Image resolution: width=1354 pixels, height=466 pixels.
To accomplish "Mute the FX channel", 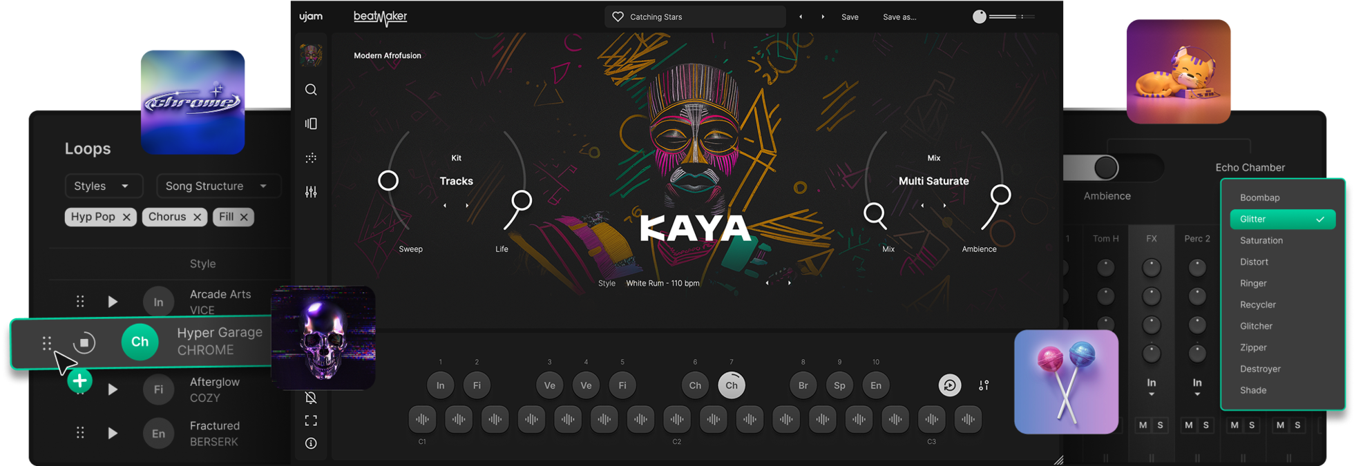I will tap(1143, 425).
